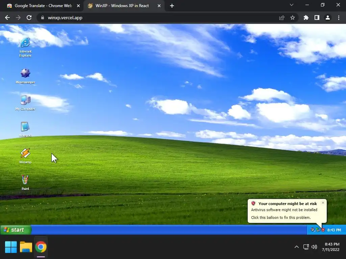Viewport: 346px width, 259px height.
Task: Click the Antivirus software might not be installed text
Action: point(284,210)
